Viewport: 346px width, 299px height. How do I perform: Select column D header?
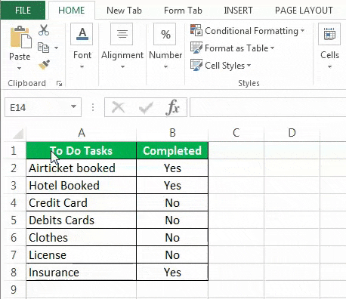292,133
